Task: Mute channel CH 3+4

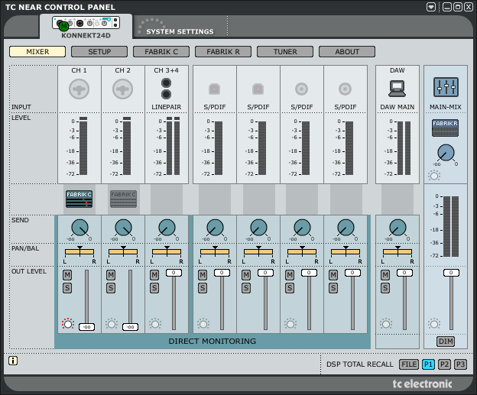Action: pyautogui.click(x=154, y=275)
